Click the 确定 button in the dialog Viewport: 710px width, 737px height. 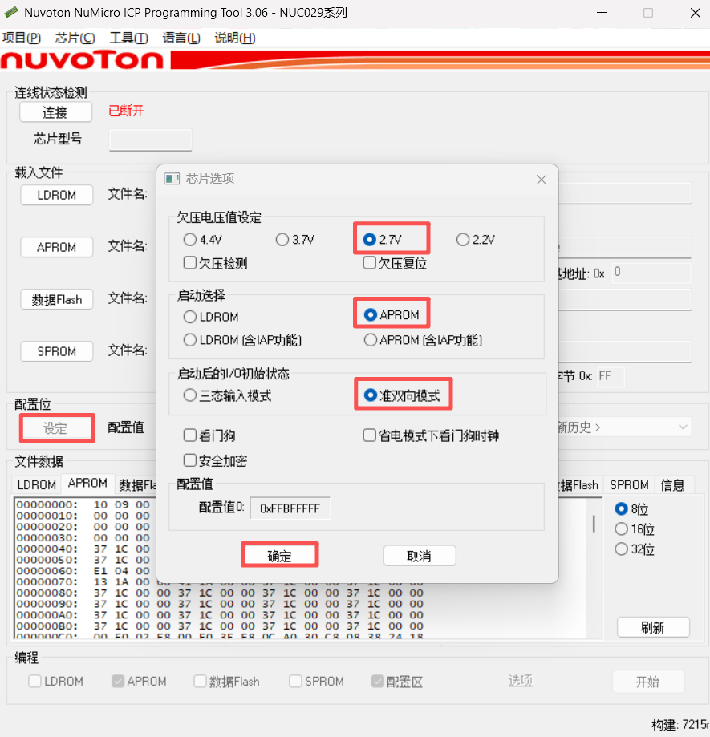pyautogui.click(x=279, y=556)
